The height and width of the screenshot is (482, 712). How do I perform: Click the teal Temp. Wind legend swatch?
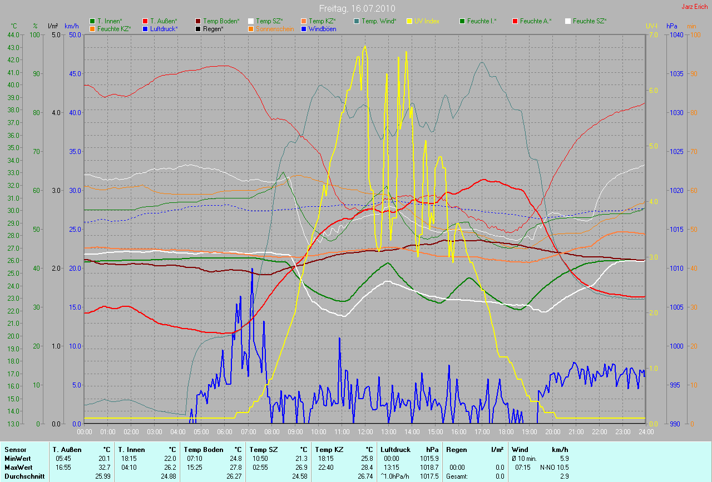coord(357,21)
